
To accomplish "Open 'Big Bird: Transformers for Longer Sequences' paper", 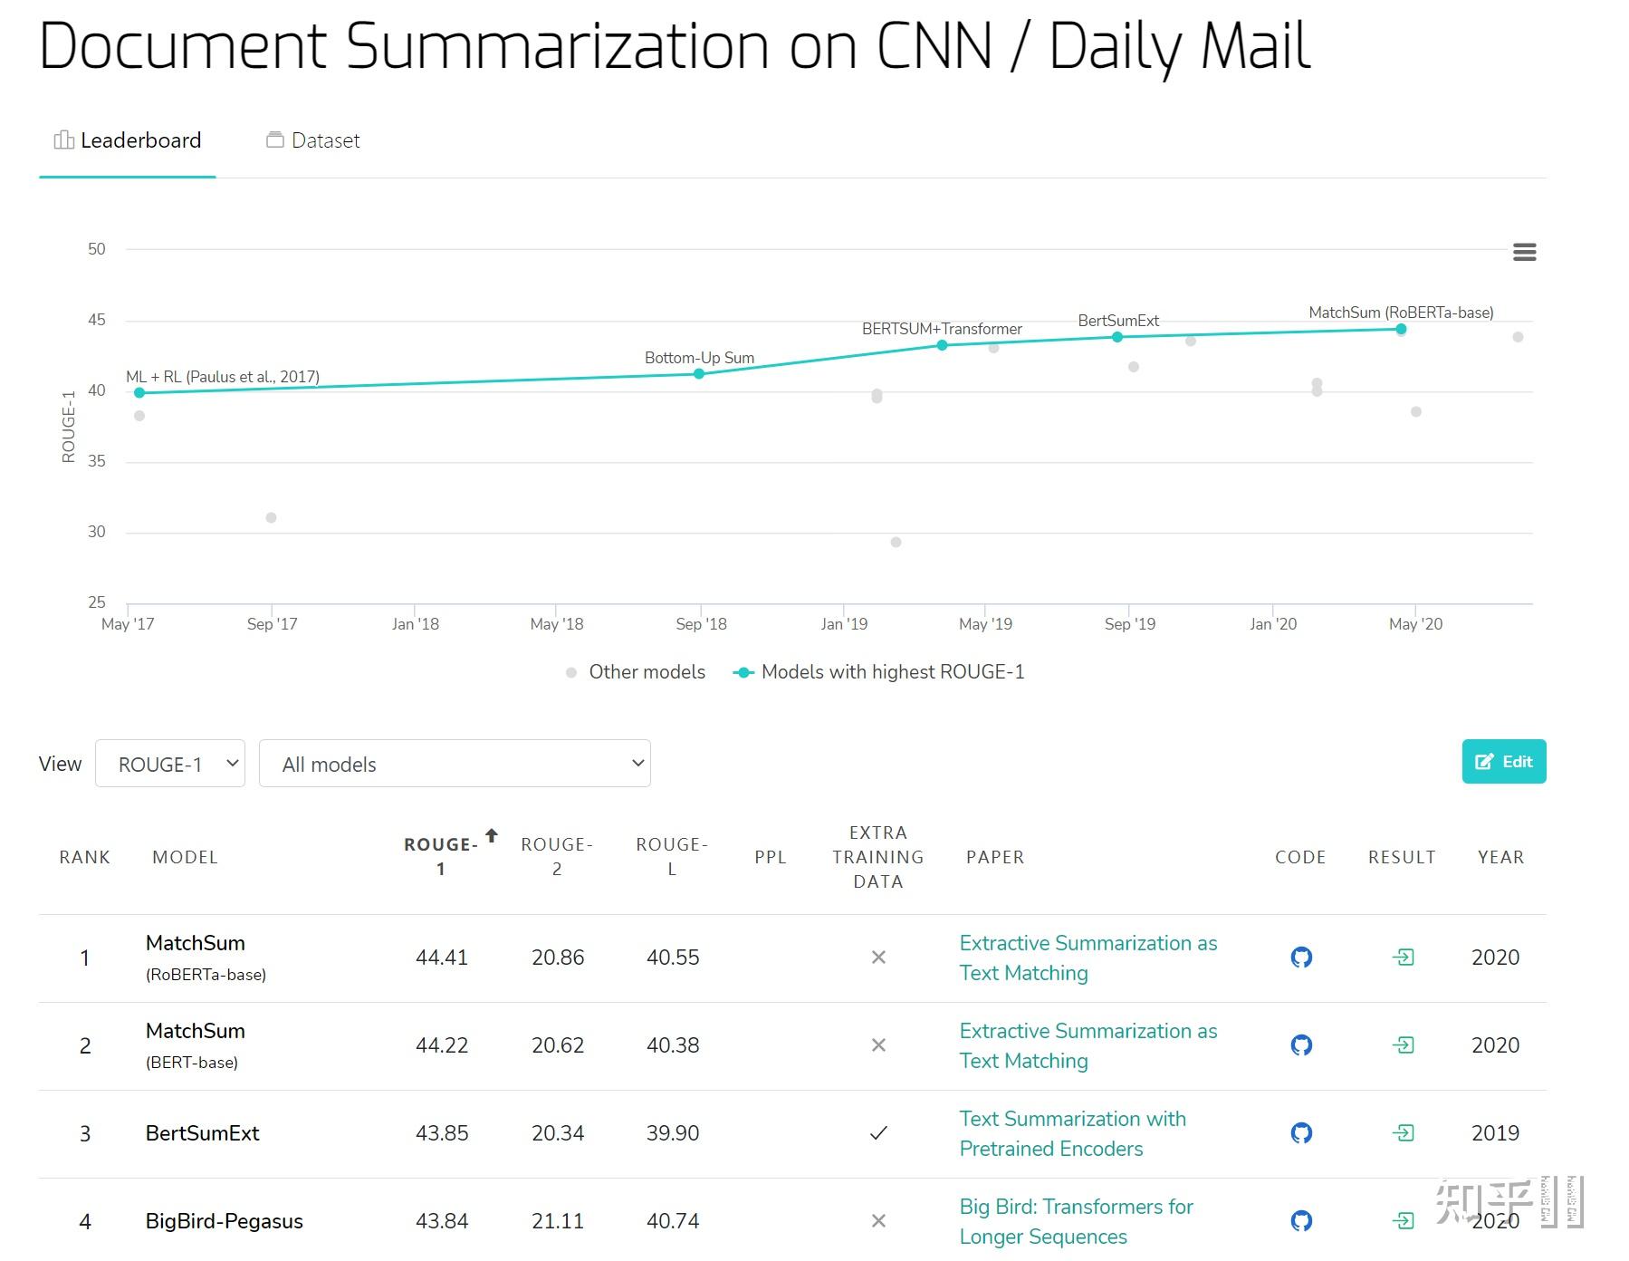I will point(1077,1221).
